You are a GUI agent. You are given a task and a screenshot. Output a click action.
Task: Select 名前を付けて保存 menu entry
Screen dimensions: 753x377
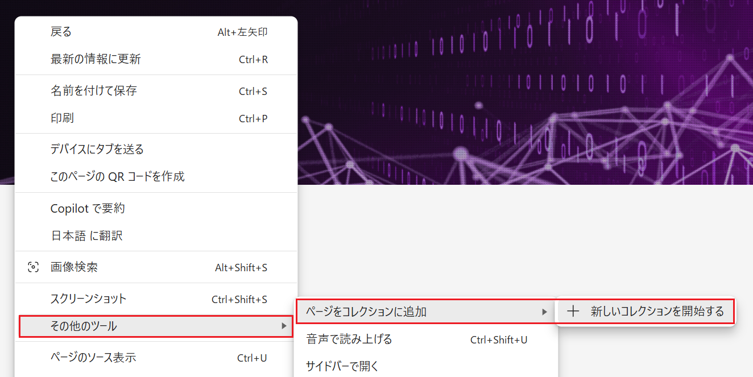[94, 91]
